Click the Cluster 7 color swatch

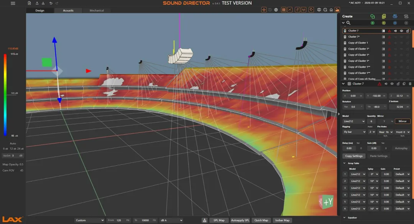click(x=349, y=84)
